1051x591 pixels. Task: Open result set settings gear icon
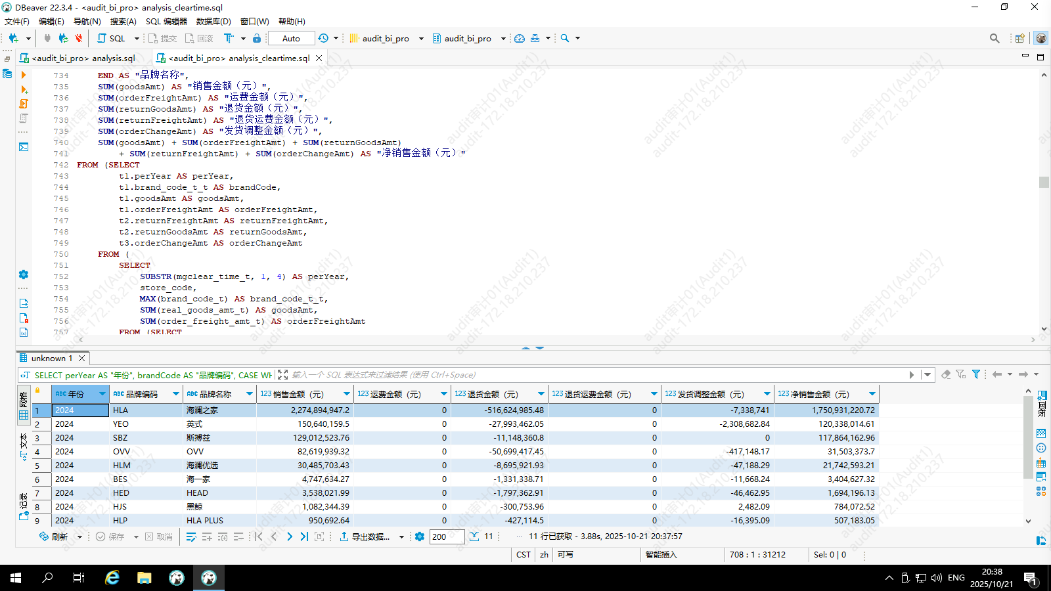420,536
